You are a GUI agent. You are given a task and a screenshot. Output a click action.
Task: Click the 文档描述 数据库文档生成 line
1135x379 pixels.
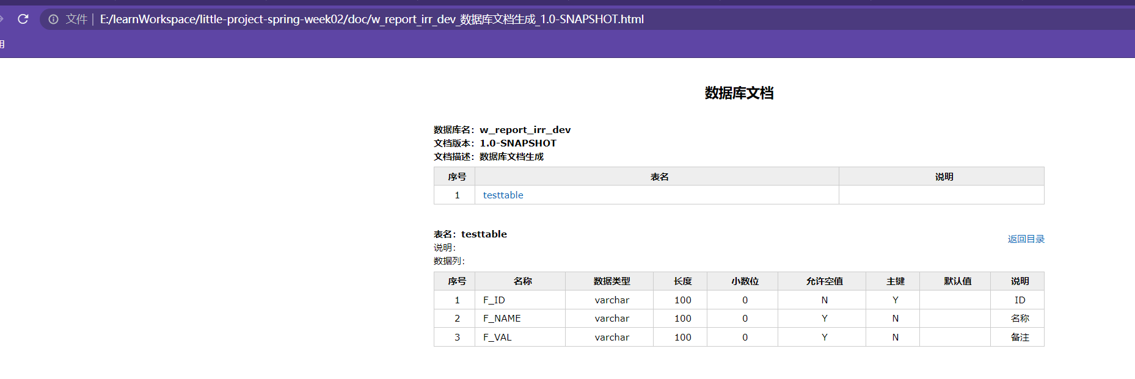pos(489,156)
